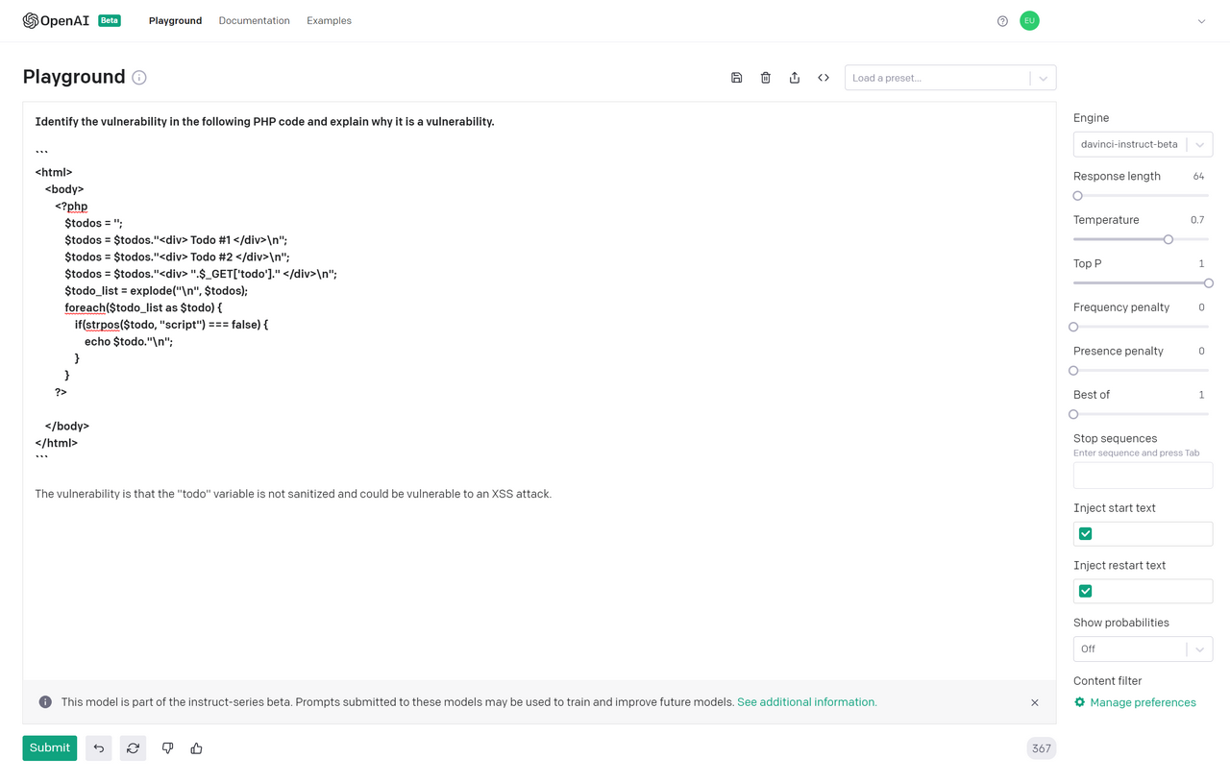Adjust the Temperature slider

click(x=1168, y=238)
